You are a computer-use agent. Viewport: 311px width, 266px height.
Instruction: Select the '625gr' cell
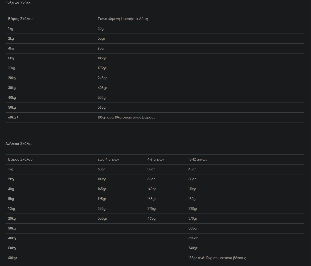193,238
